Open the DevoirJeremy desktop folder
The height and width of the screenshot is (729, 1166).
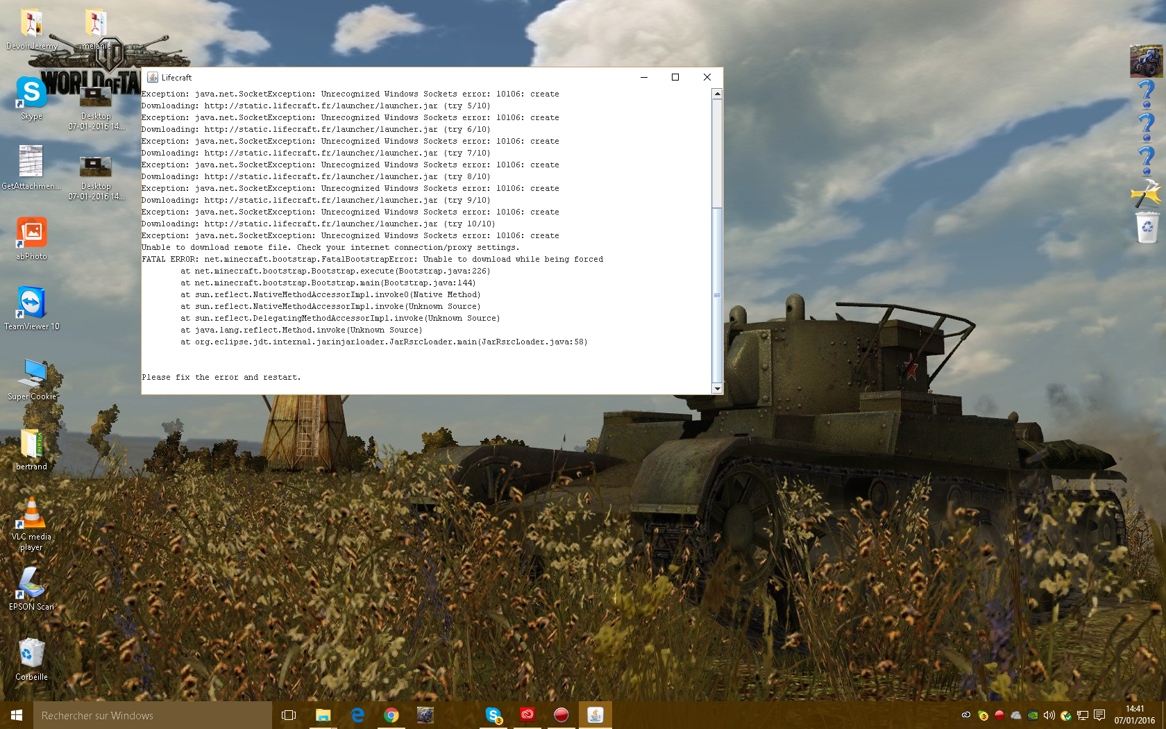pyautogui.click(x=31, y=29)
